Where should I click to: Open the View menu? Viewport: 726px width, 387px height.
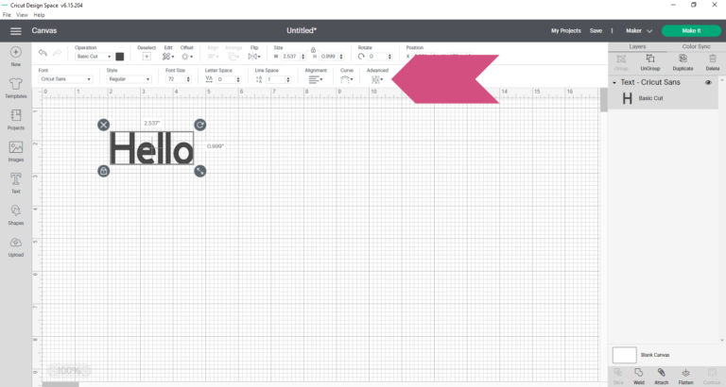(x=23, y=15)
